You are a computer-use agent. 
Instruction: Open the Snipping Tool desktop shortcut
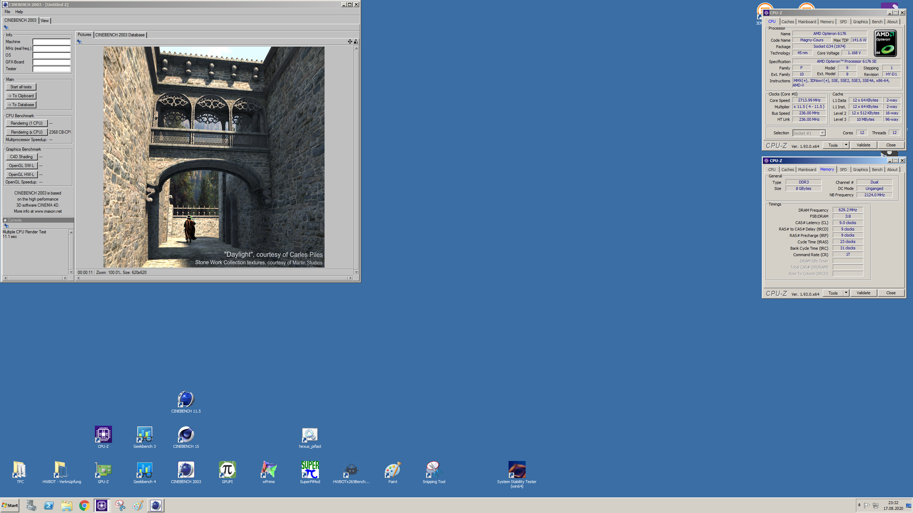(x=434, y=472)
